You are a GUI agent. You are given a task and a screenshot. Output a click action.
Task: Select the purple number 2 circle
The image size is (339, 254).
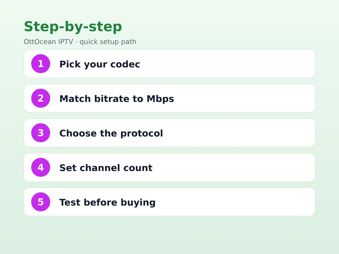pos(41,98)
